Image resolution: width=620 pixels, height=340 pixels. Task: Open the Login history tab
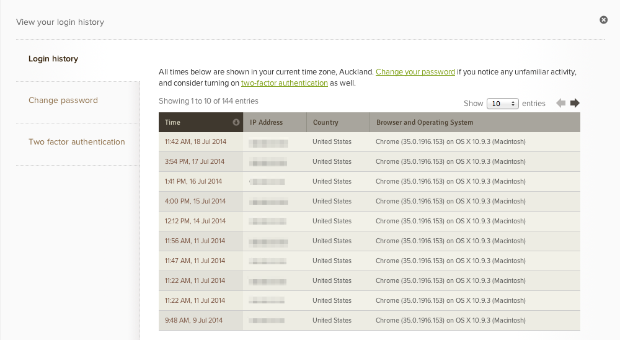point(53,59)
